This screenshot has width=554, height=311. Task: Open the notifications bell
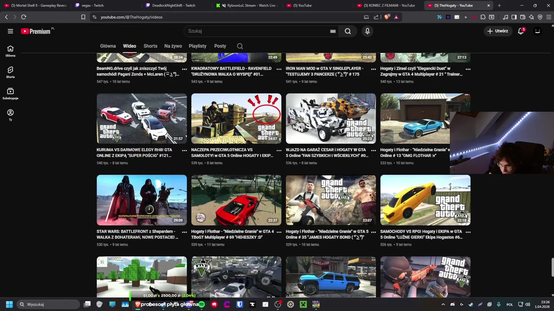pyautogui.click(x=521, y=31)
